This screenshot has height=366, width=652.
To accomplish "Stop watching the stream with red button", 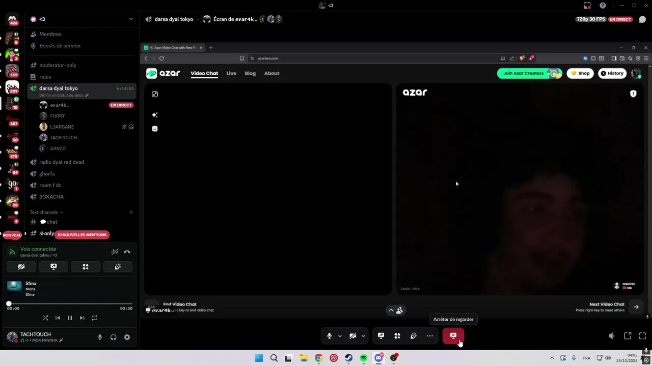I will point(453,335).
